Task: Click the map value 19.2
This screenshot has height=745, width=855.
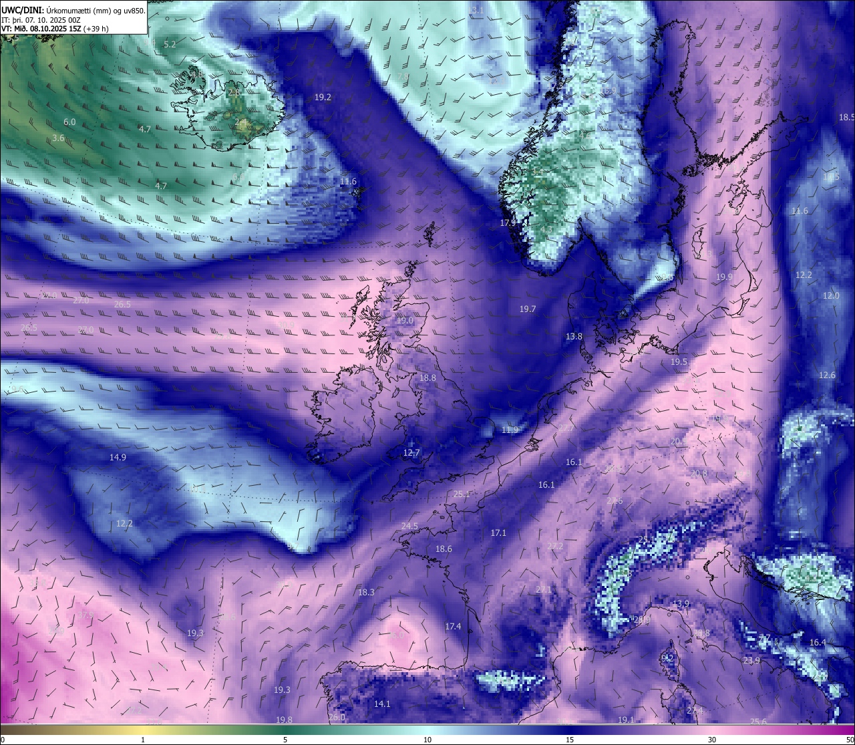Action: point(323,97)
